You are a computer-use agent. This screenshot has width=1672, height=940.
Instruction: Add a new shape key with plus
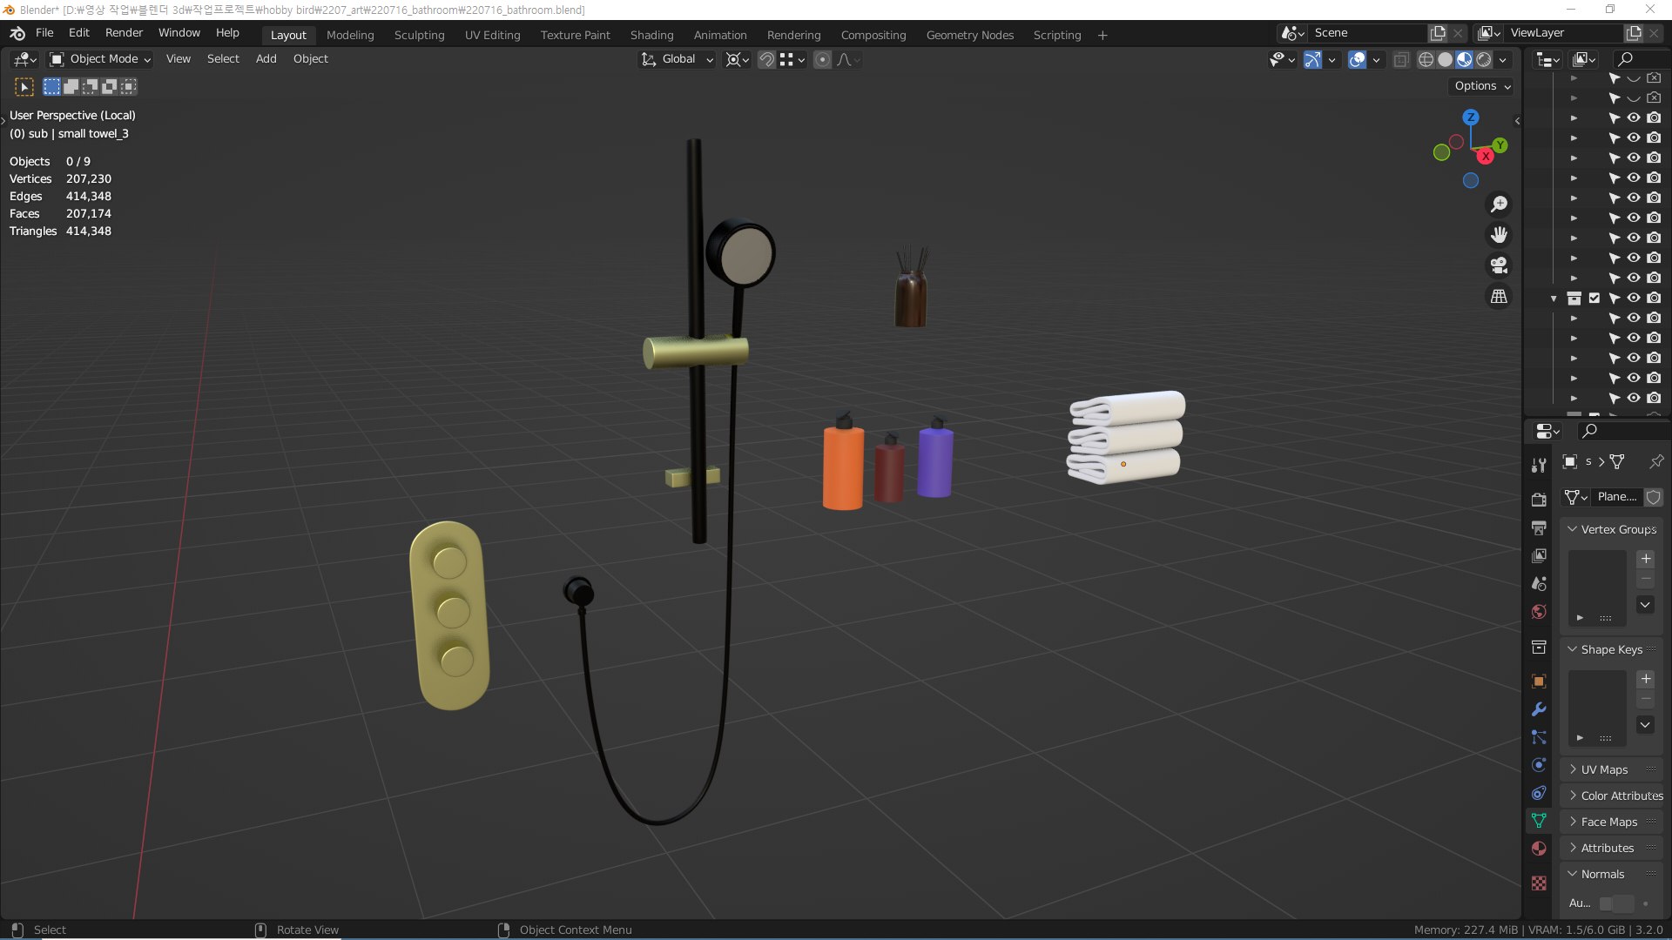coord(1646,679)
